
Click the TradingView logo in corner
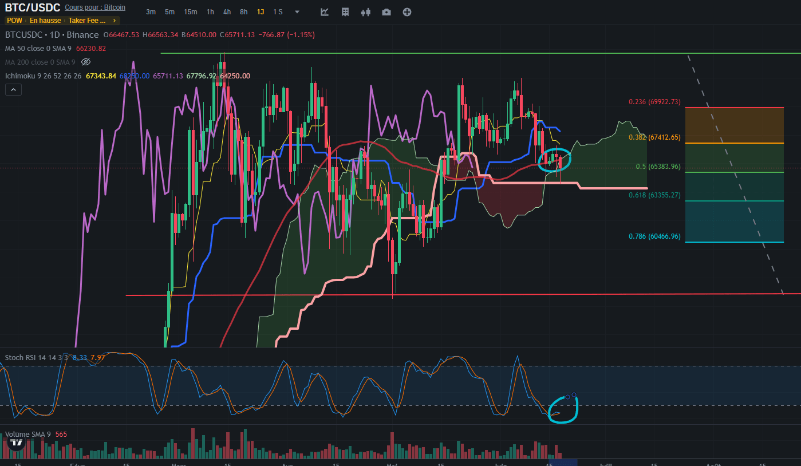tap(17, 443)
